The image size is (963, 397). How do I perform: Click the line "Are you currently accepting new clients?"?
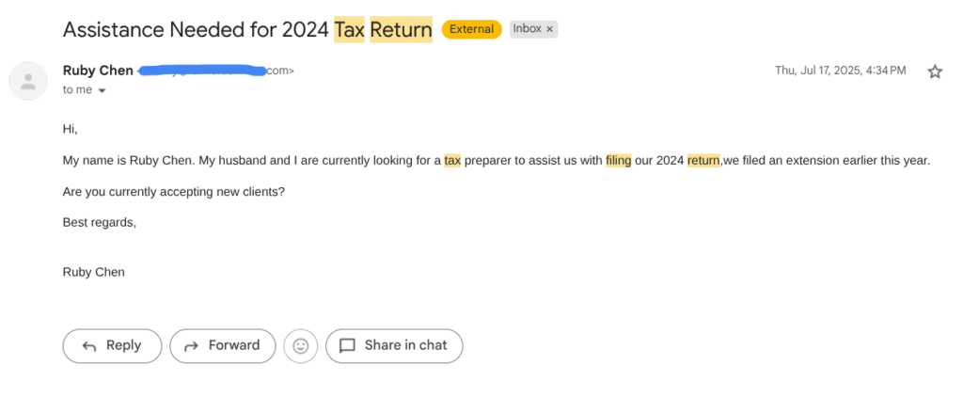pyautogui.click(x=173, y=191)
